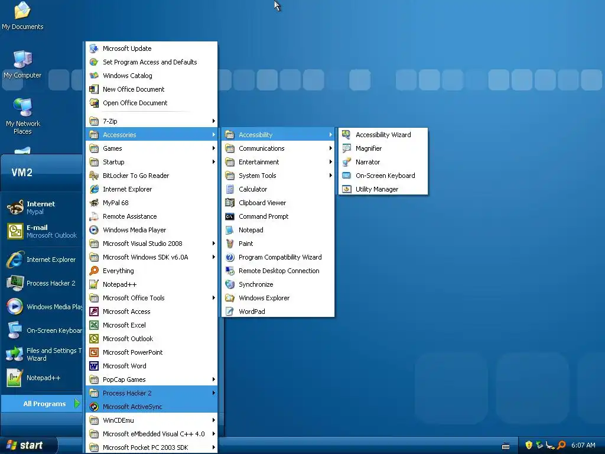Click the All Programs button
The width and height of the screenshot is (605, 454).
pos(42,404)
